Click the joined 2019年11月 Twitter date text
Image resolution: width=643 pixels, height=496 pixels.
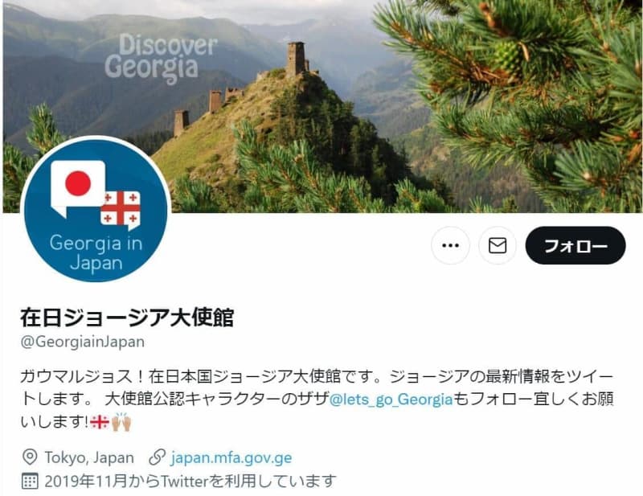pos(190,481)
